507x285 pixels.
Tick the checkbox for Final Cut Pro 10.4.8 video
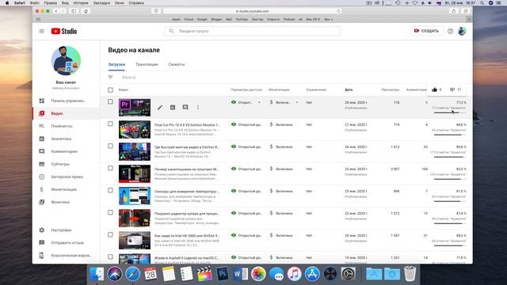[x=110, y=123]
